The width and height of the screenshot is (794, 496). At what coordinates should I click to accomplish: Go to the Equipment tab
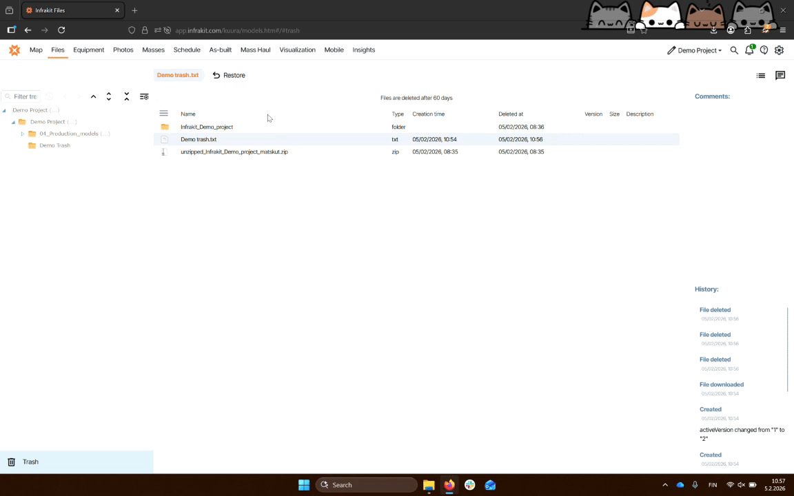(x=88, y=50)
